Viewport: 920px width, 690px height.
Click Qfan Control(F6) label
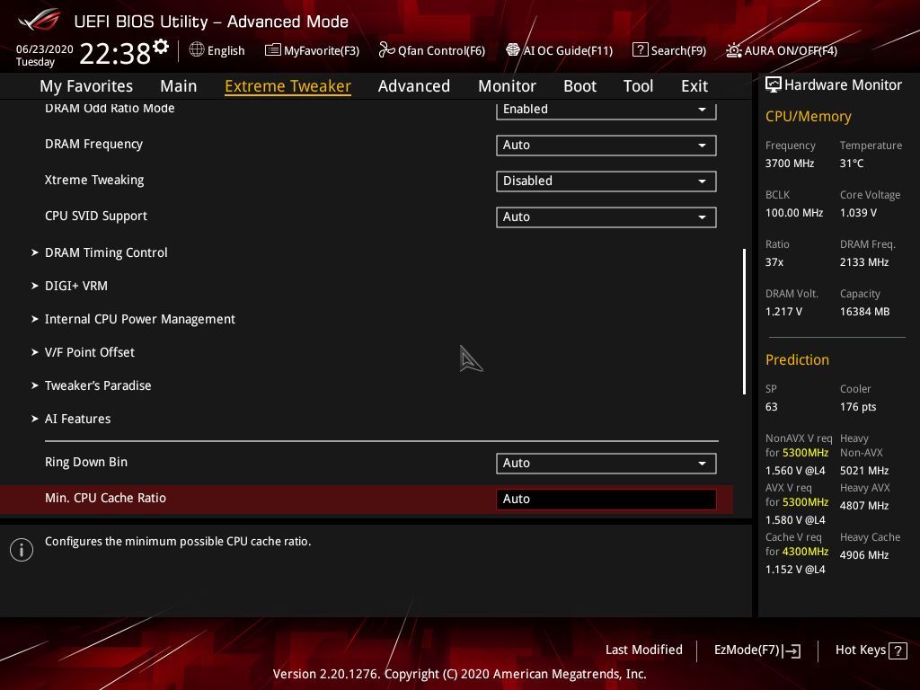pyautogui.click(x=441, y=50)
